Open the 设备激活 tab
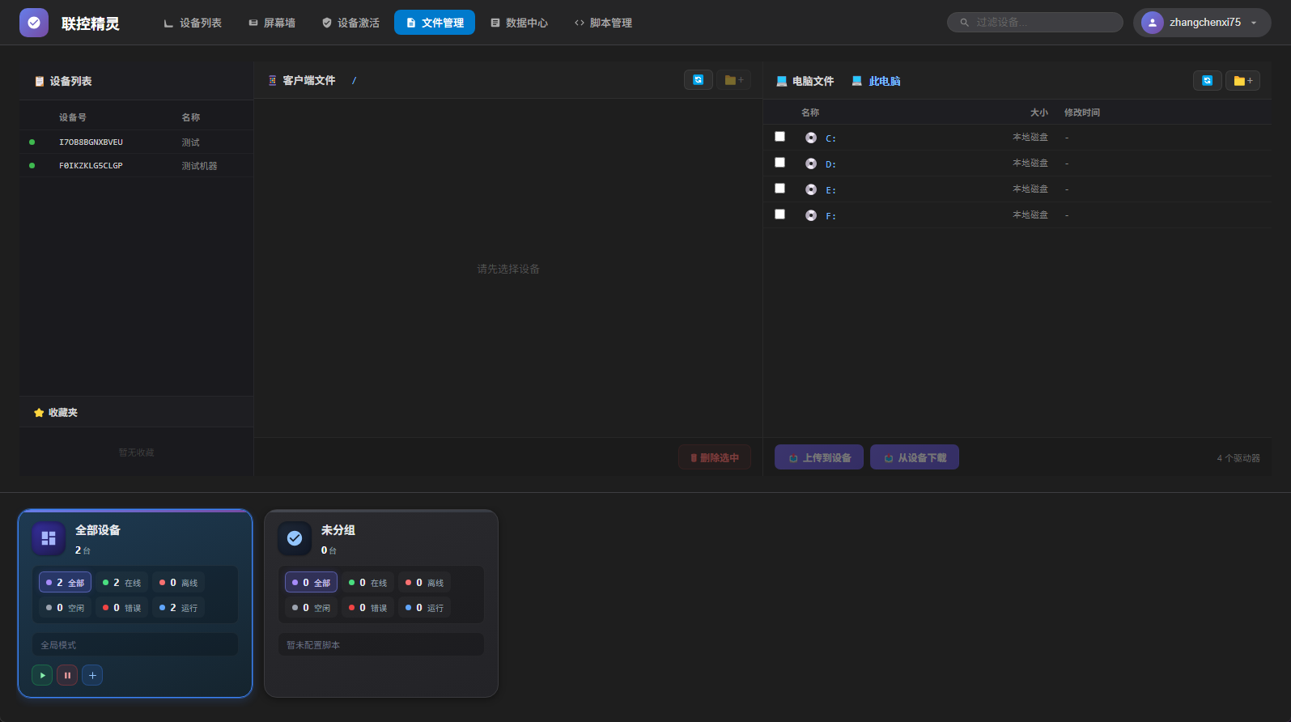 point(350,23)
